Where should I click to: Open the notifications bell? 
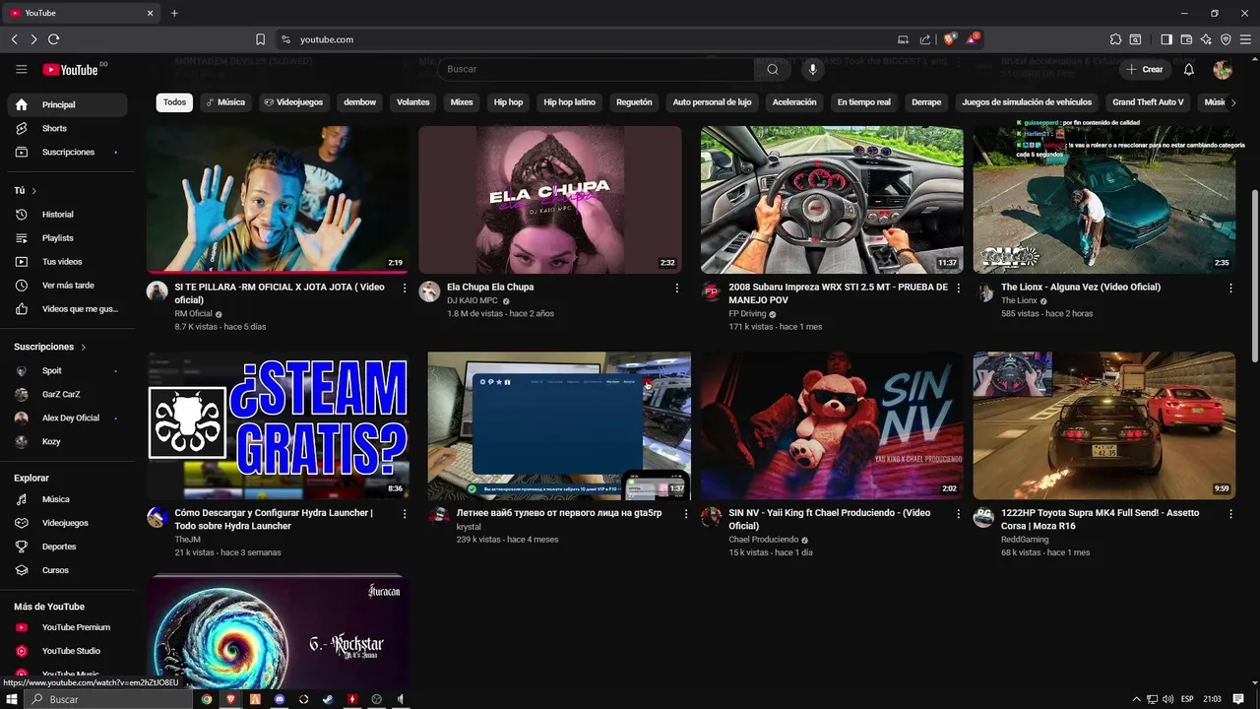coord(1189,69)
